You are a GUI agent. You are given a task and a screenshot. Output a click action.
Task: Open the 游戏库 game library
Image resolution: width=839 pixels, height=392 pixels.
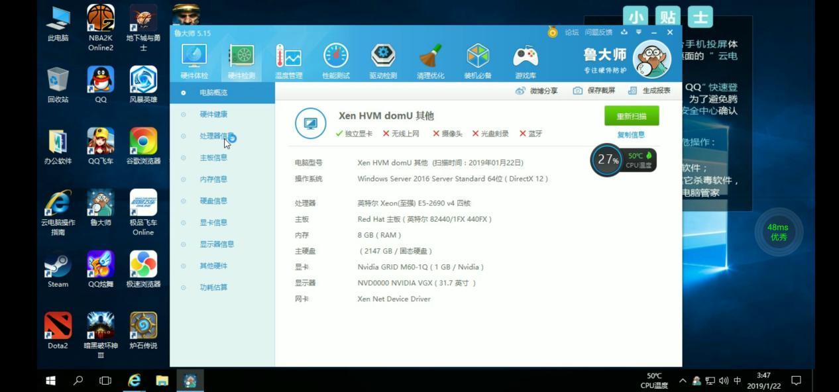click(x=526, y=60)
